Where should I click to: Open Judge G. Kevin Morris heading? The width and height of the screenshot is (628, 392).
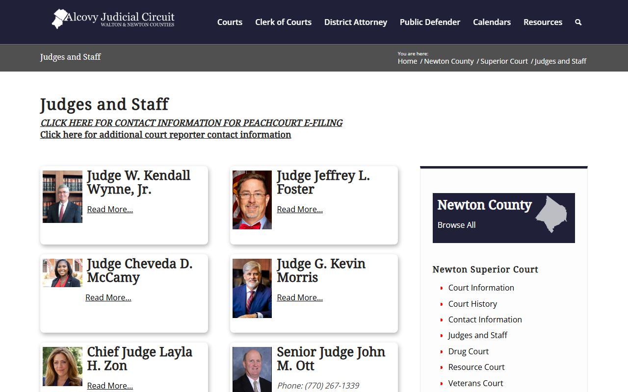click(x=321, y=270)
